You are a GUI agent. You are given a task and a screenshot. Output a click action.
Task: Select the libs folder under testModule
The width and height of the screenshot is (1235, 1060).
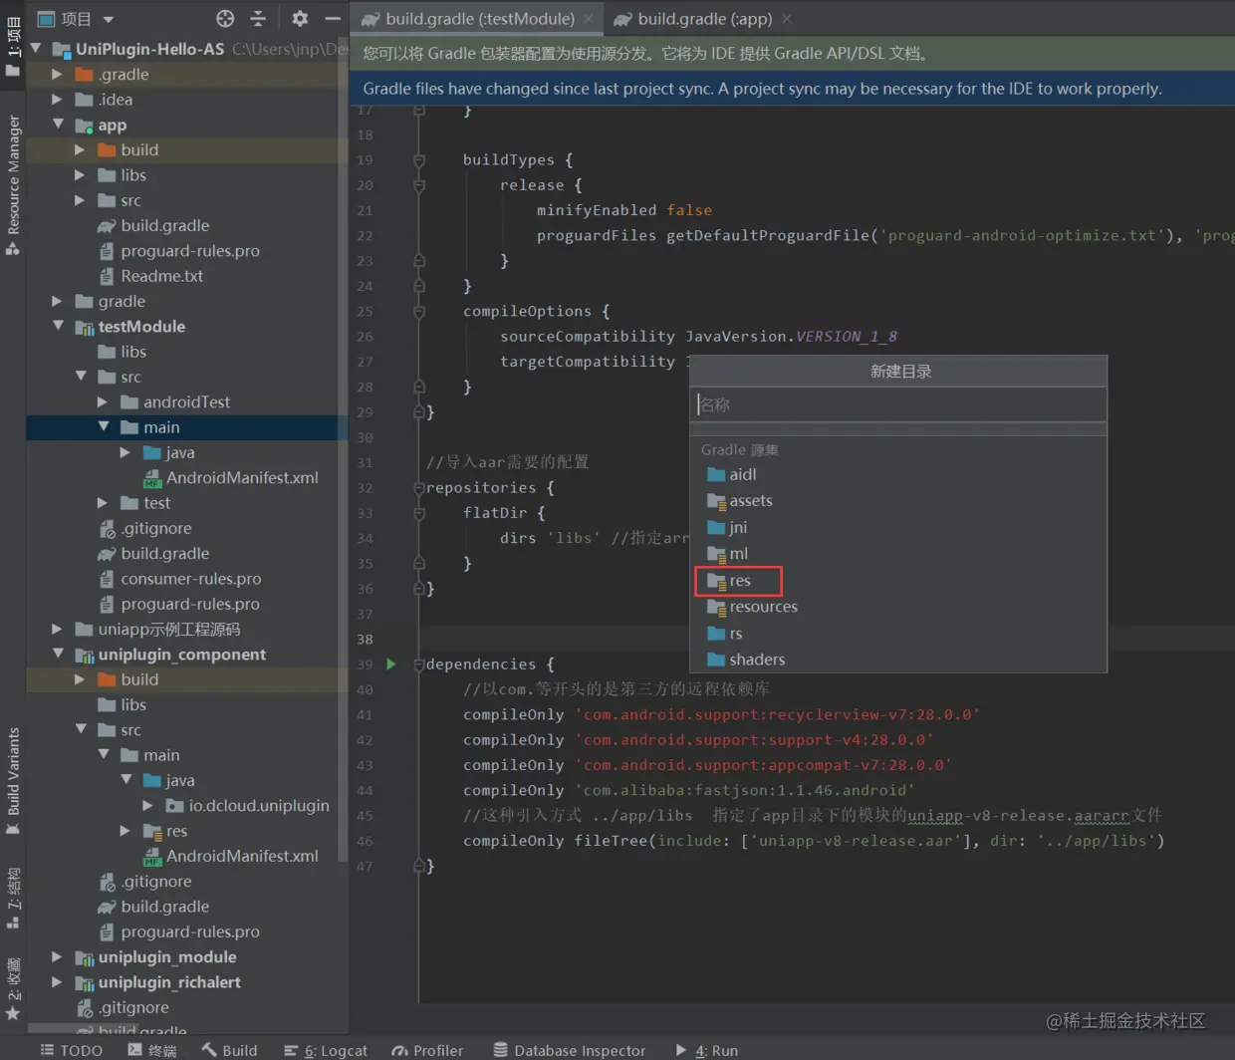coord(123,351)
